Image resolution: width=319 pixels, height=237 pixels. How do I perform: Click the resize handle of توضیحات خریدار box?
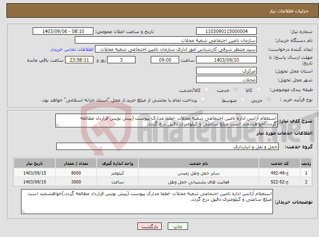click(23, 212)
